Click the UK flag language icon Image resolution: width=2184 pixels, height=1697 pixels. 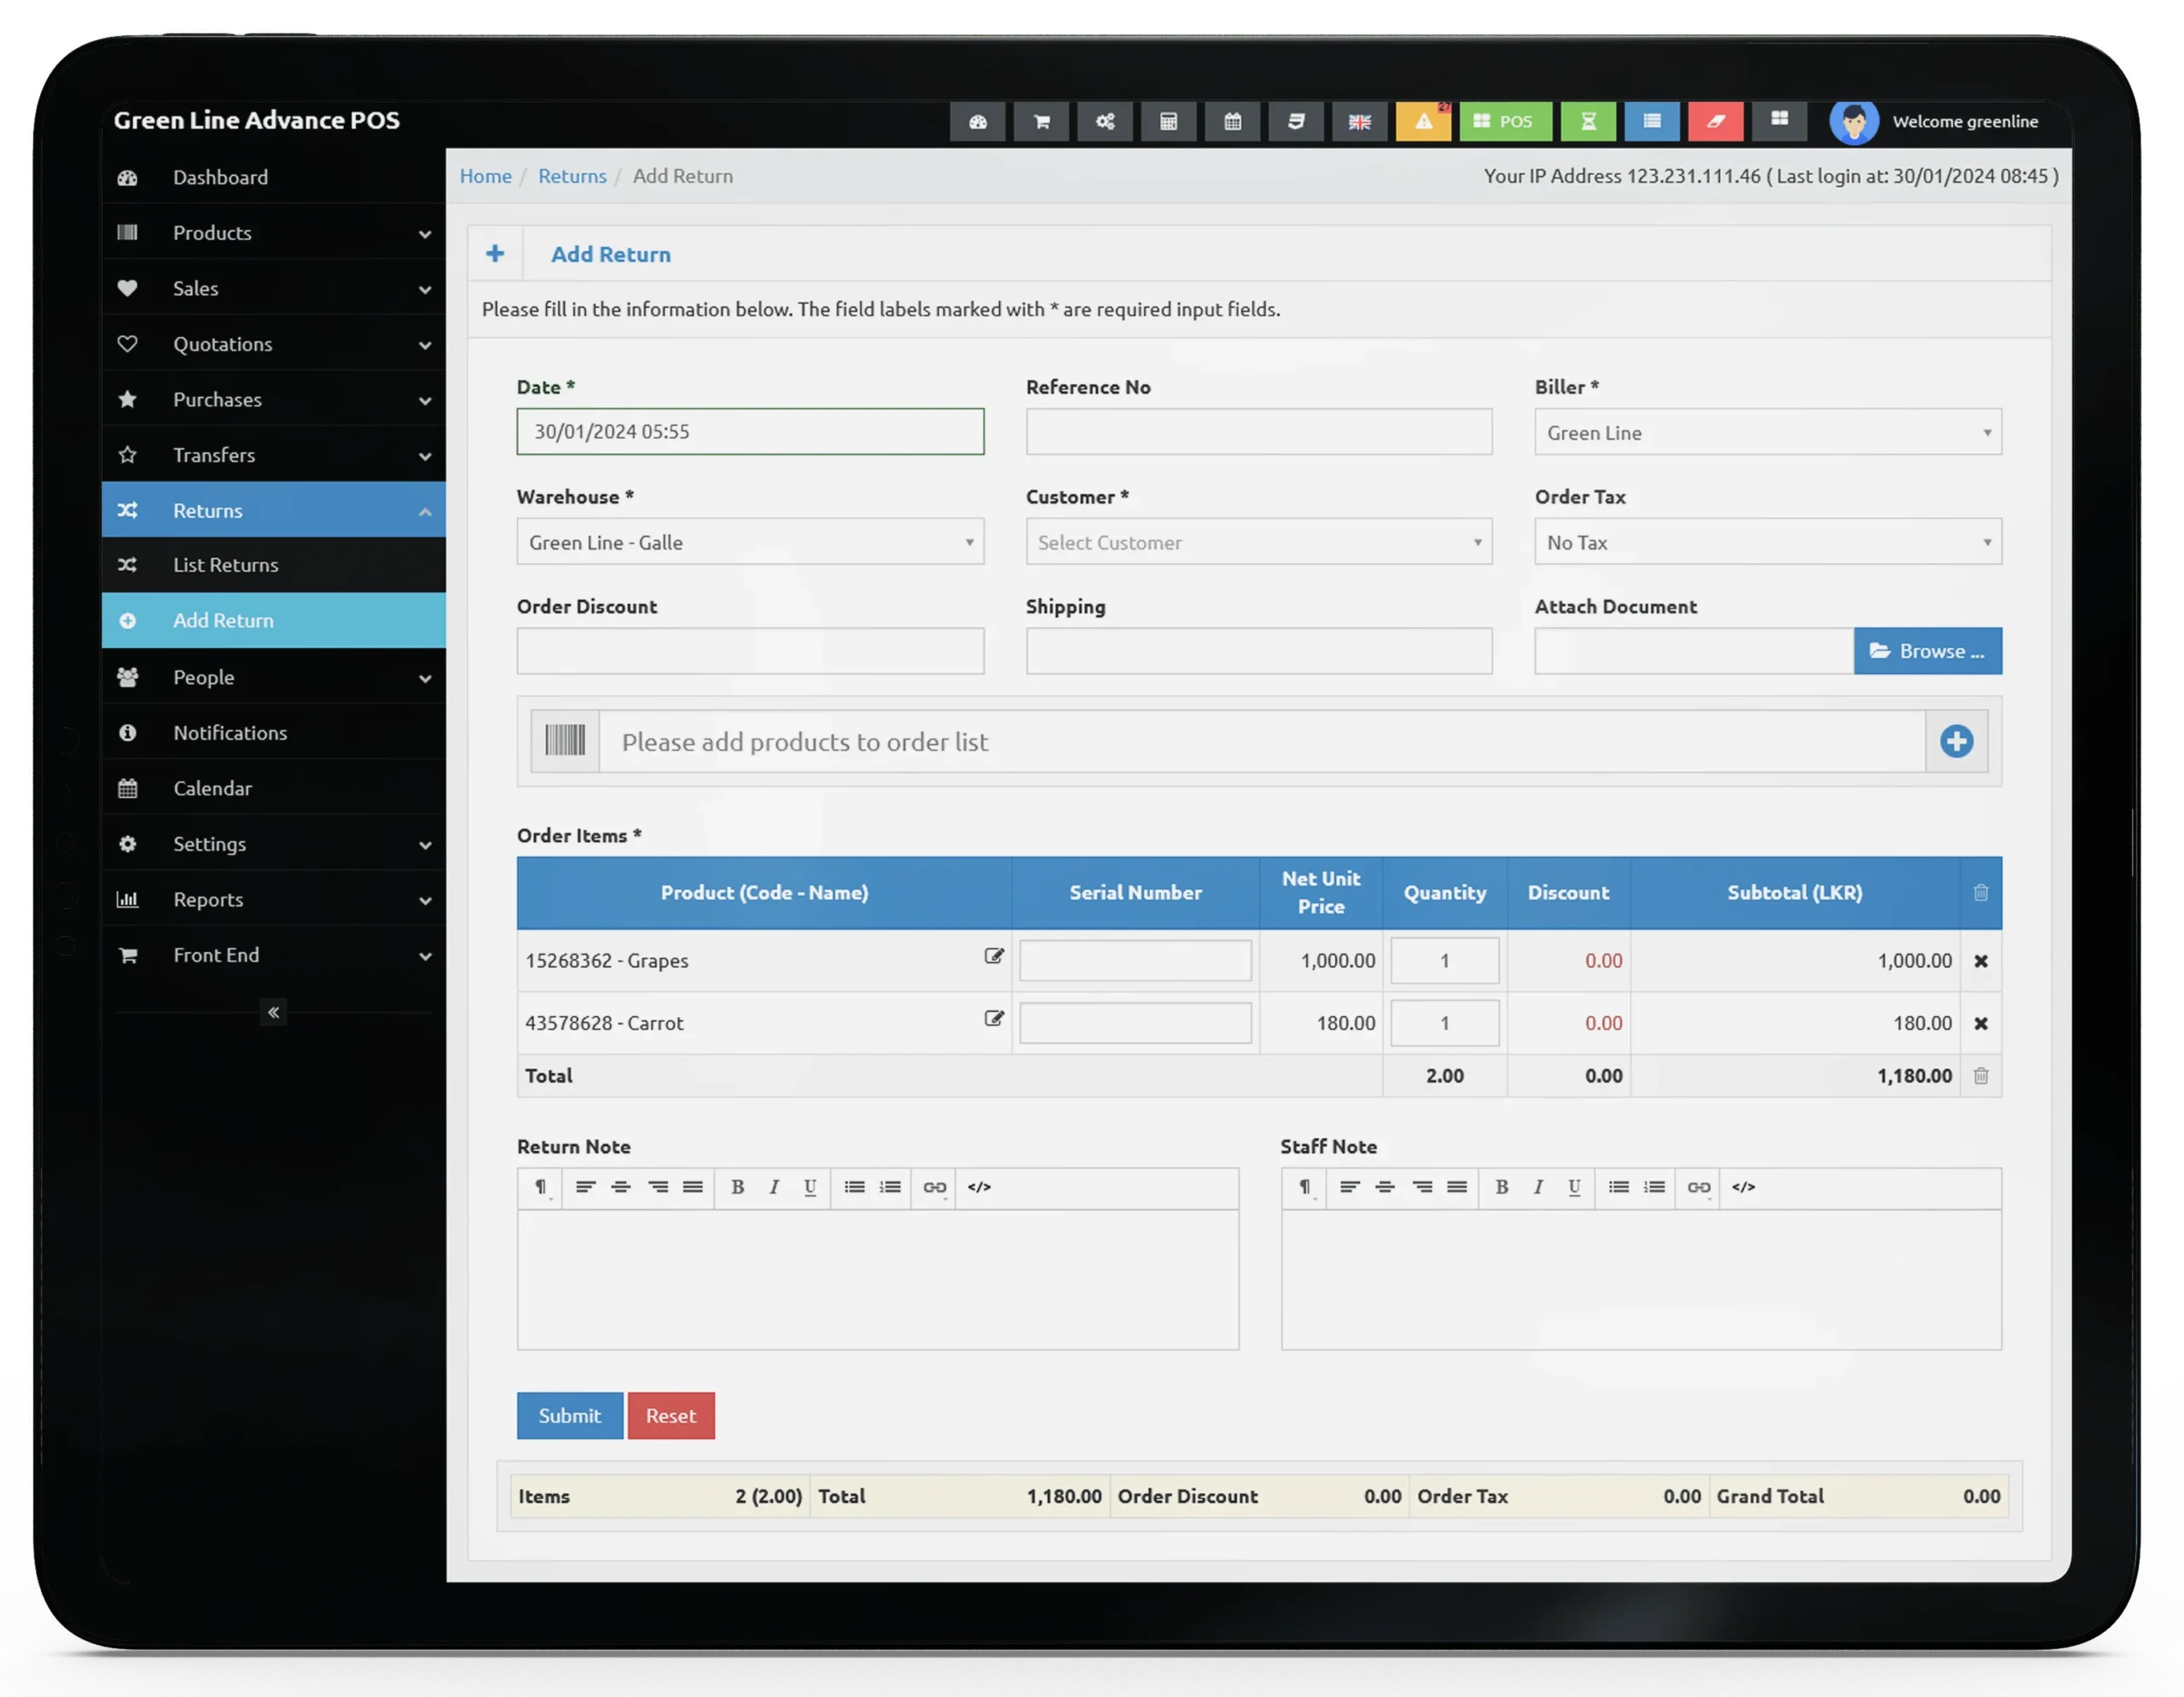[1359, 122]
